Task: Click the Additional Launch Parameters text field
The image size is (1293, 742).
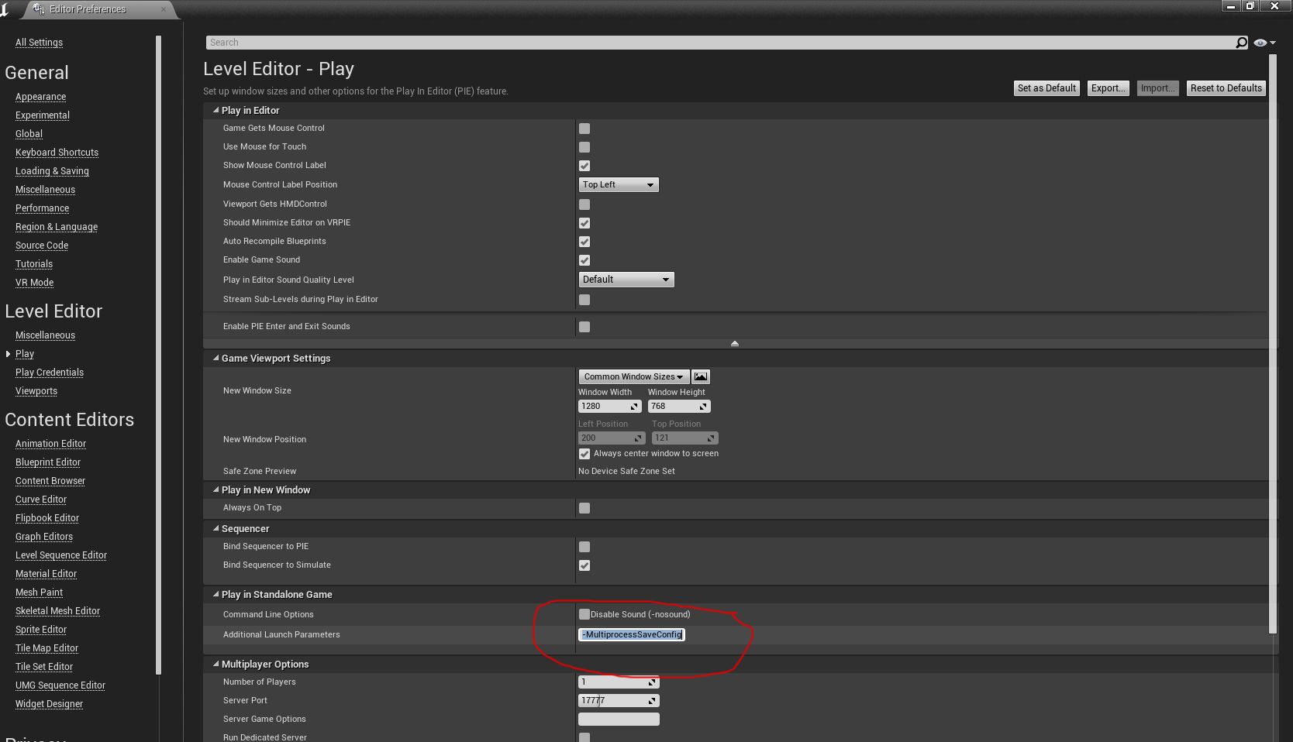Action: (x=632, y=634)
